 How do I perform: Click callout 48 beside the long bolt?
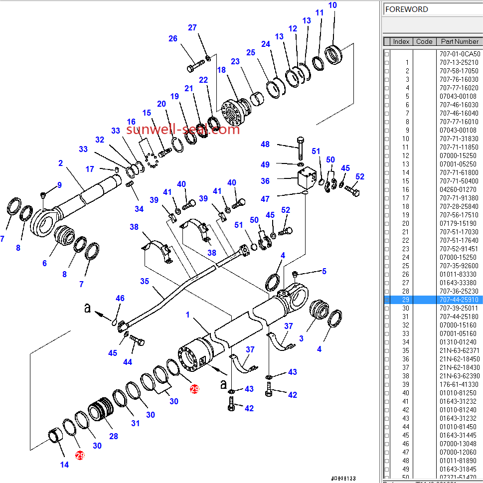click(265, 144)
